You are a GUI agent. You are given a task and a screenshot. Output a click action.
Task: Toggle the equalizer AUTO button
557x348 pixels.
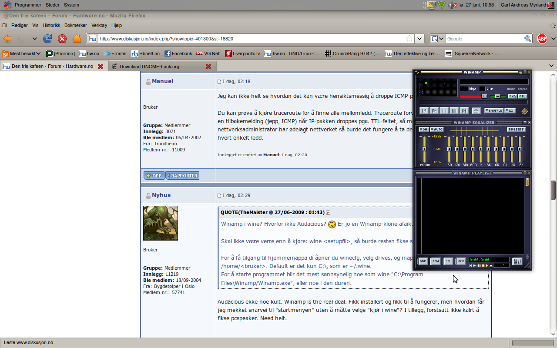[x=436, y=130]
